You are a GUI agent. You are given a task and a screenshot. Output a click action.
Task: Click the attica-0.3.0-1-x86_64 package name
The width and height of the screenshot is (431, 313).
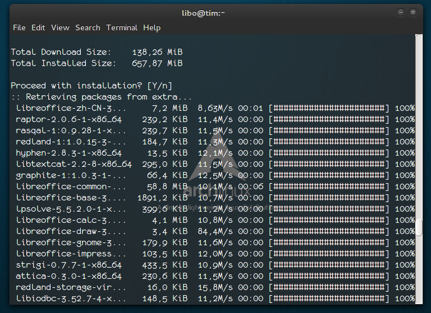[x=68, y=276]
